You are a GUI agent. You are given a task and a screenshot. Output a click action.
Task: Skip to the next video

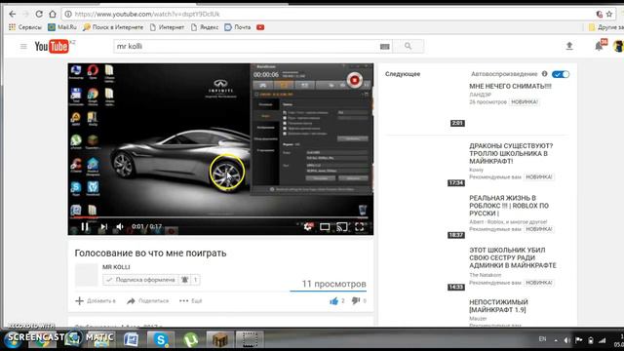pos(104,226)
